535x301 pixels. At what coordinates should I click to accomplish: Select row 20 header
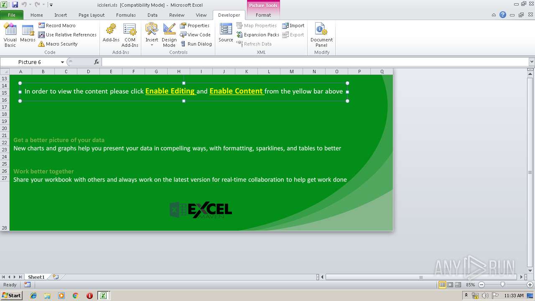[5, 128]
